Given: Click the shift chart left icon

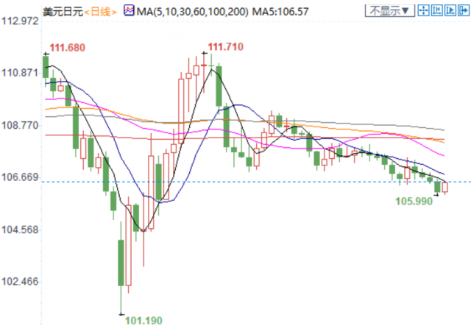Looking at the screenshot, I should (x=436, y=11).
